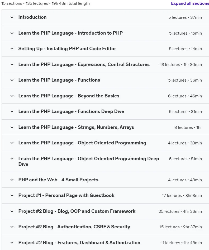Expand Beyond the Basics section chevron
The image size is (209, 250).
tap(12, 96)
